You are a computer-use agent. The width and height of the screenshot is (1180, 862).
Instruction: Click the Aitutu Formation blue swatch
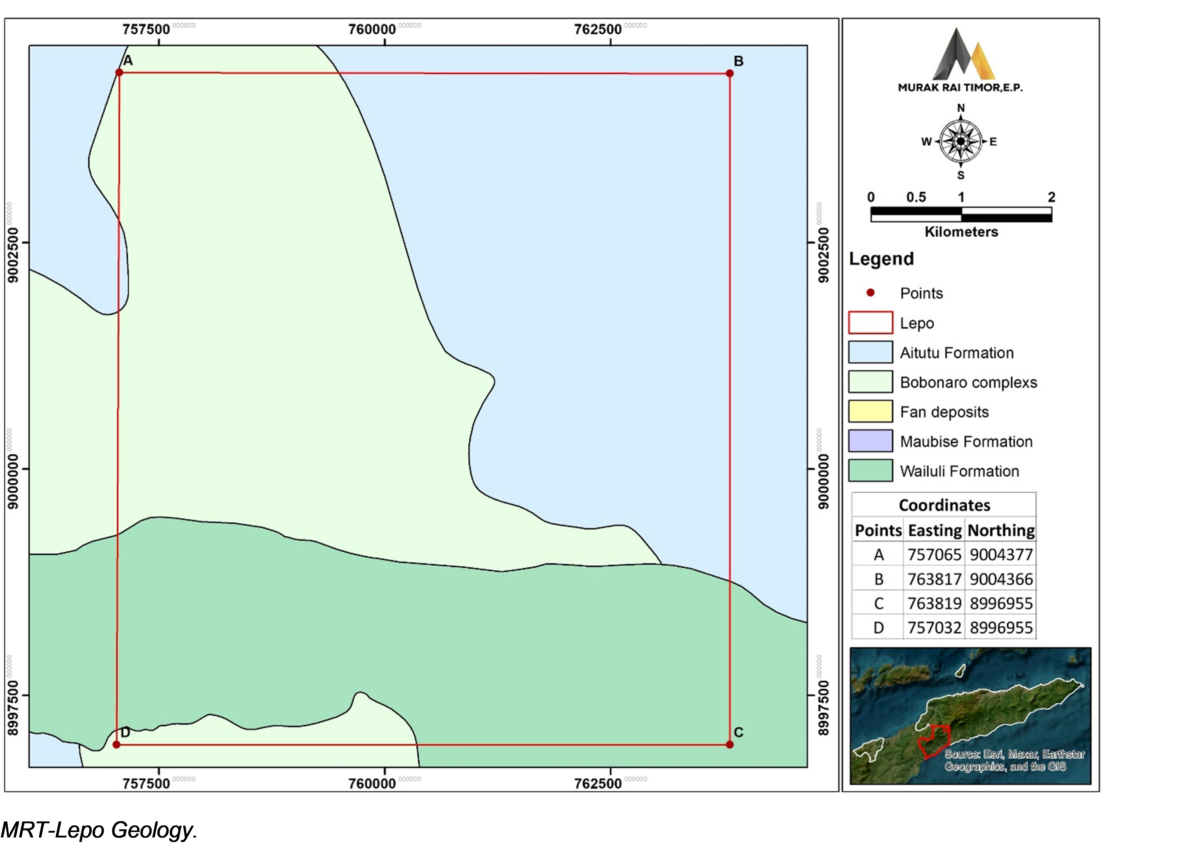coord(870,352)
